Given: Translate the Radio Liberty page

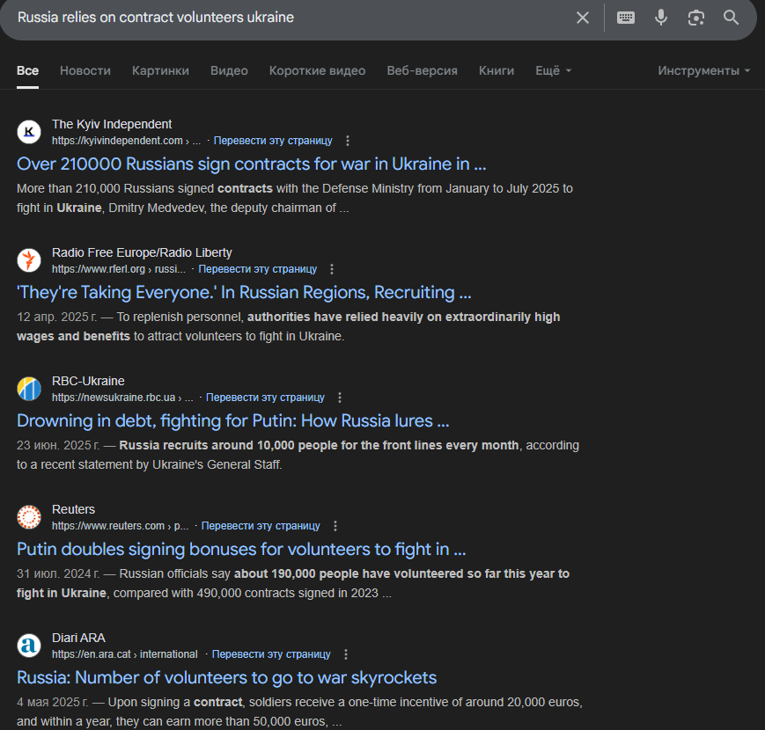Looking at the screenshot, I should click(258, 269).
